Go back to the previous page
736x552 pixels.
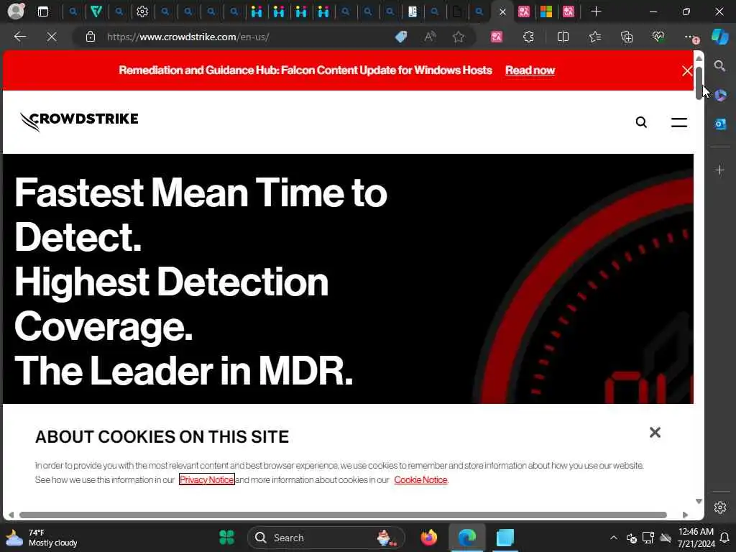19,37
